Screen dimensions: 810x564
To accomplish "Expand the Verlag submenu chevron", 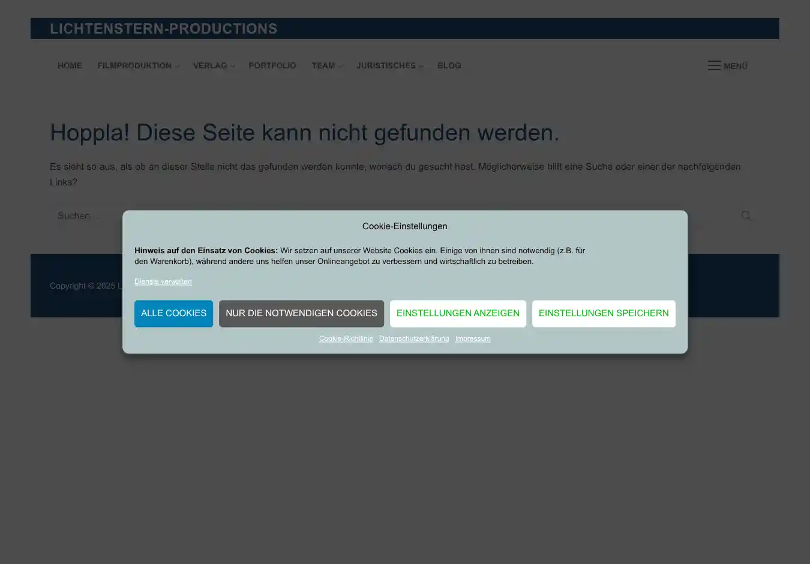I will tap(233, 67).
